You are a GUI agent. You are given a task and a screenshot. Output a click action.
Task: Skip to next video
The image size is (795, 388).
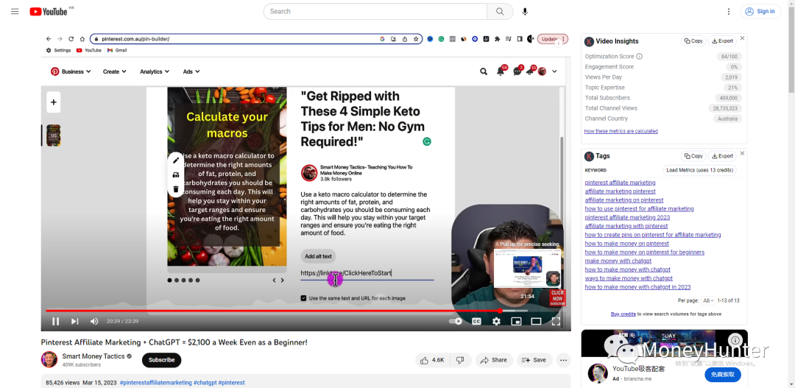point(74,321)
